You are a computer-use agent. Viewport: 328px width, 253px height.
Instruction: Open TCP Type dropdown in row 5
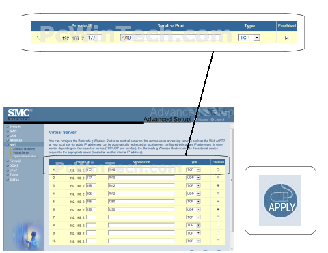pyautogui.click(x=193, y=202)
